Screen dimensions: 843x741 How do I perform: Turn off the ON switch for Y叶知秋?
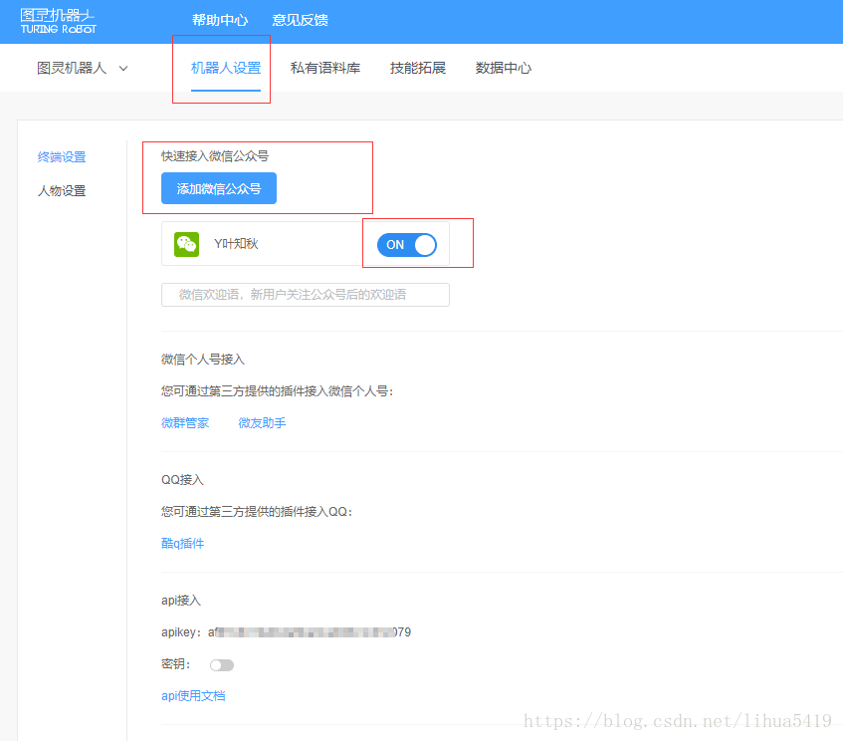(406, 245)
